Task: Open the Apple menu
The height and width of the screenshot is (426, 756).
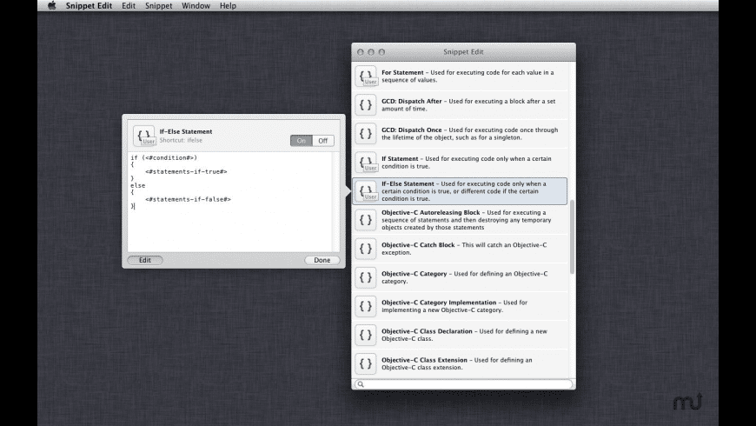Action: 51,6
